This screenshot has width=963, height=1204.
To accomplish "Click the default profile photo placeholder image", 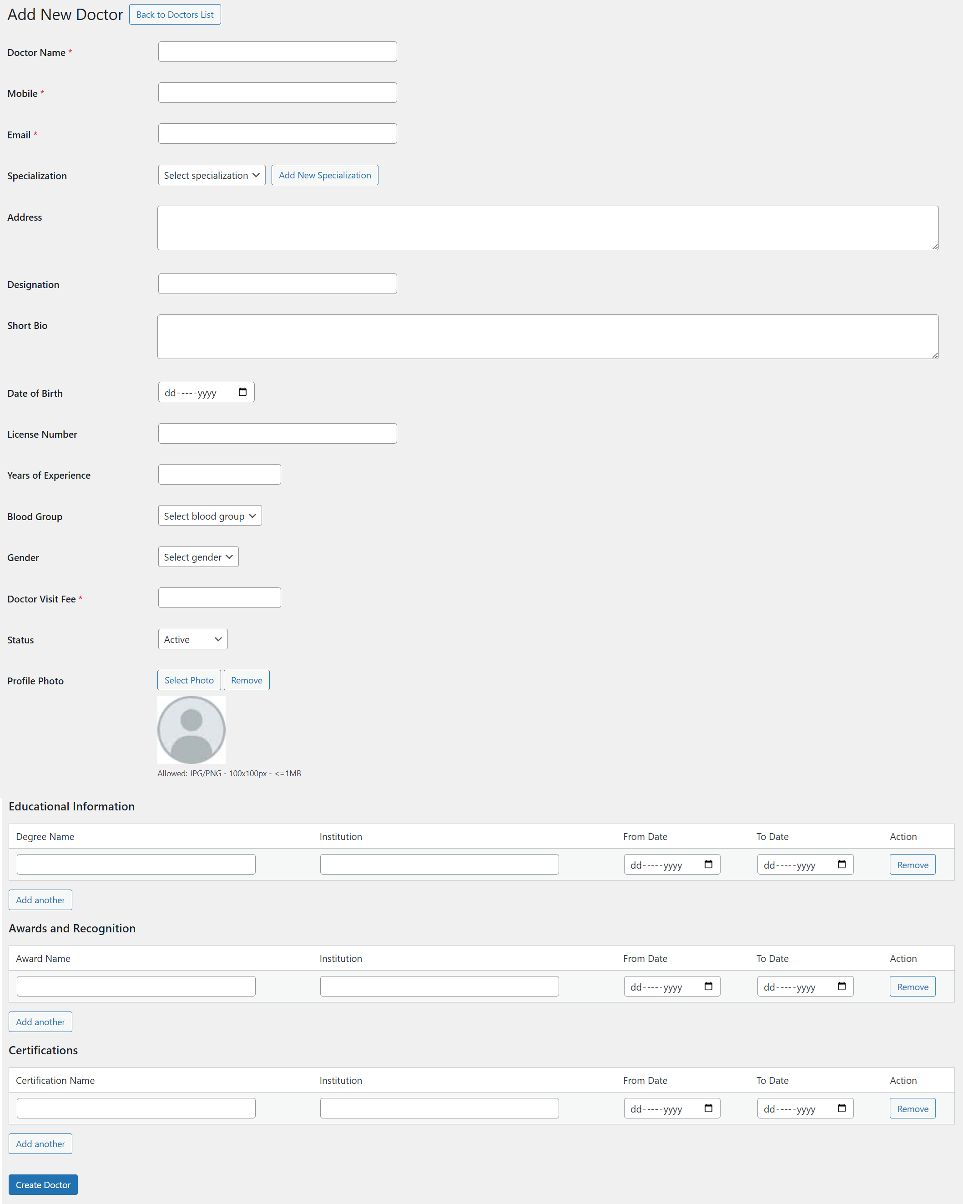I will tap(191, 729).
